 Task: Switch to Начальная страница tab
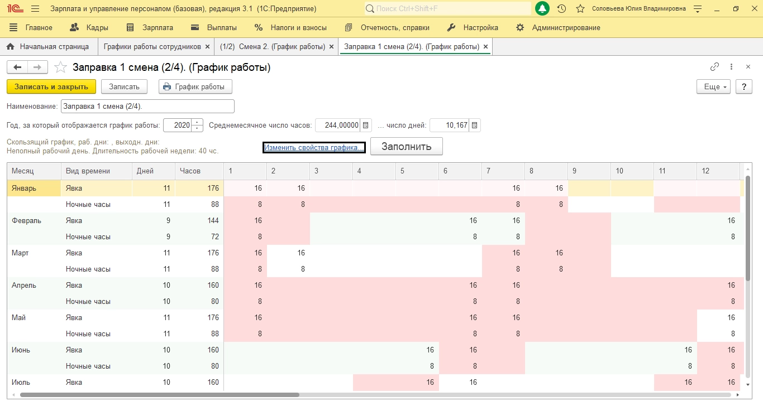[x=48, y=47]
